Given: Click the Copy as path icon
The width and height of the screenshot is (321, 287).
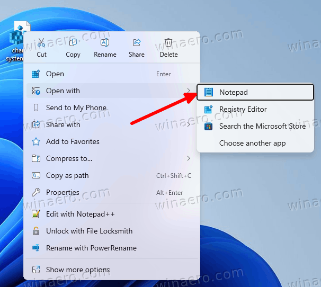Looking at the screenshot, I should [x=36, y=175].
